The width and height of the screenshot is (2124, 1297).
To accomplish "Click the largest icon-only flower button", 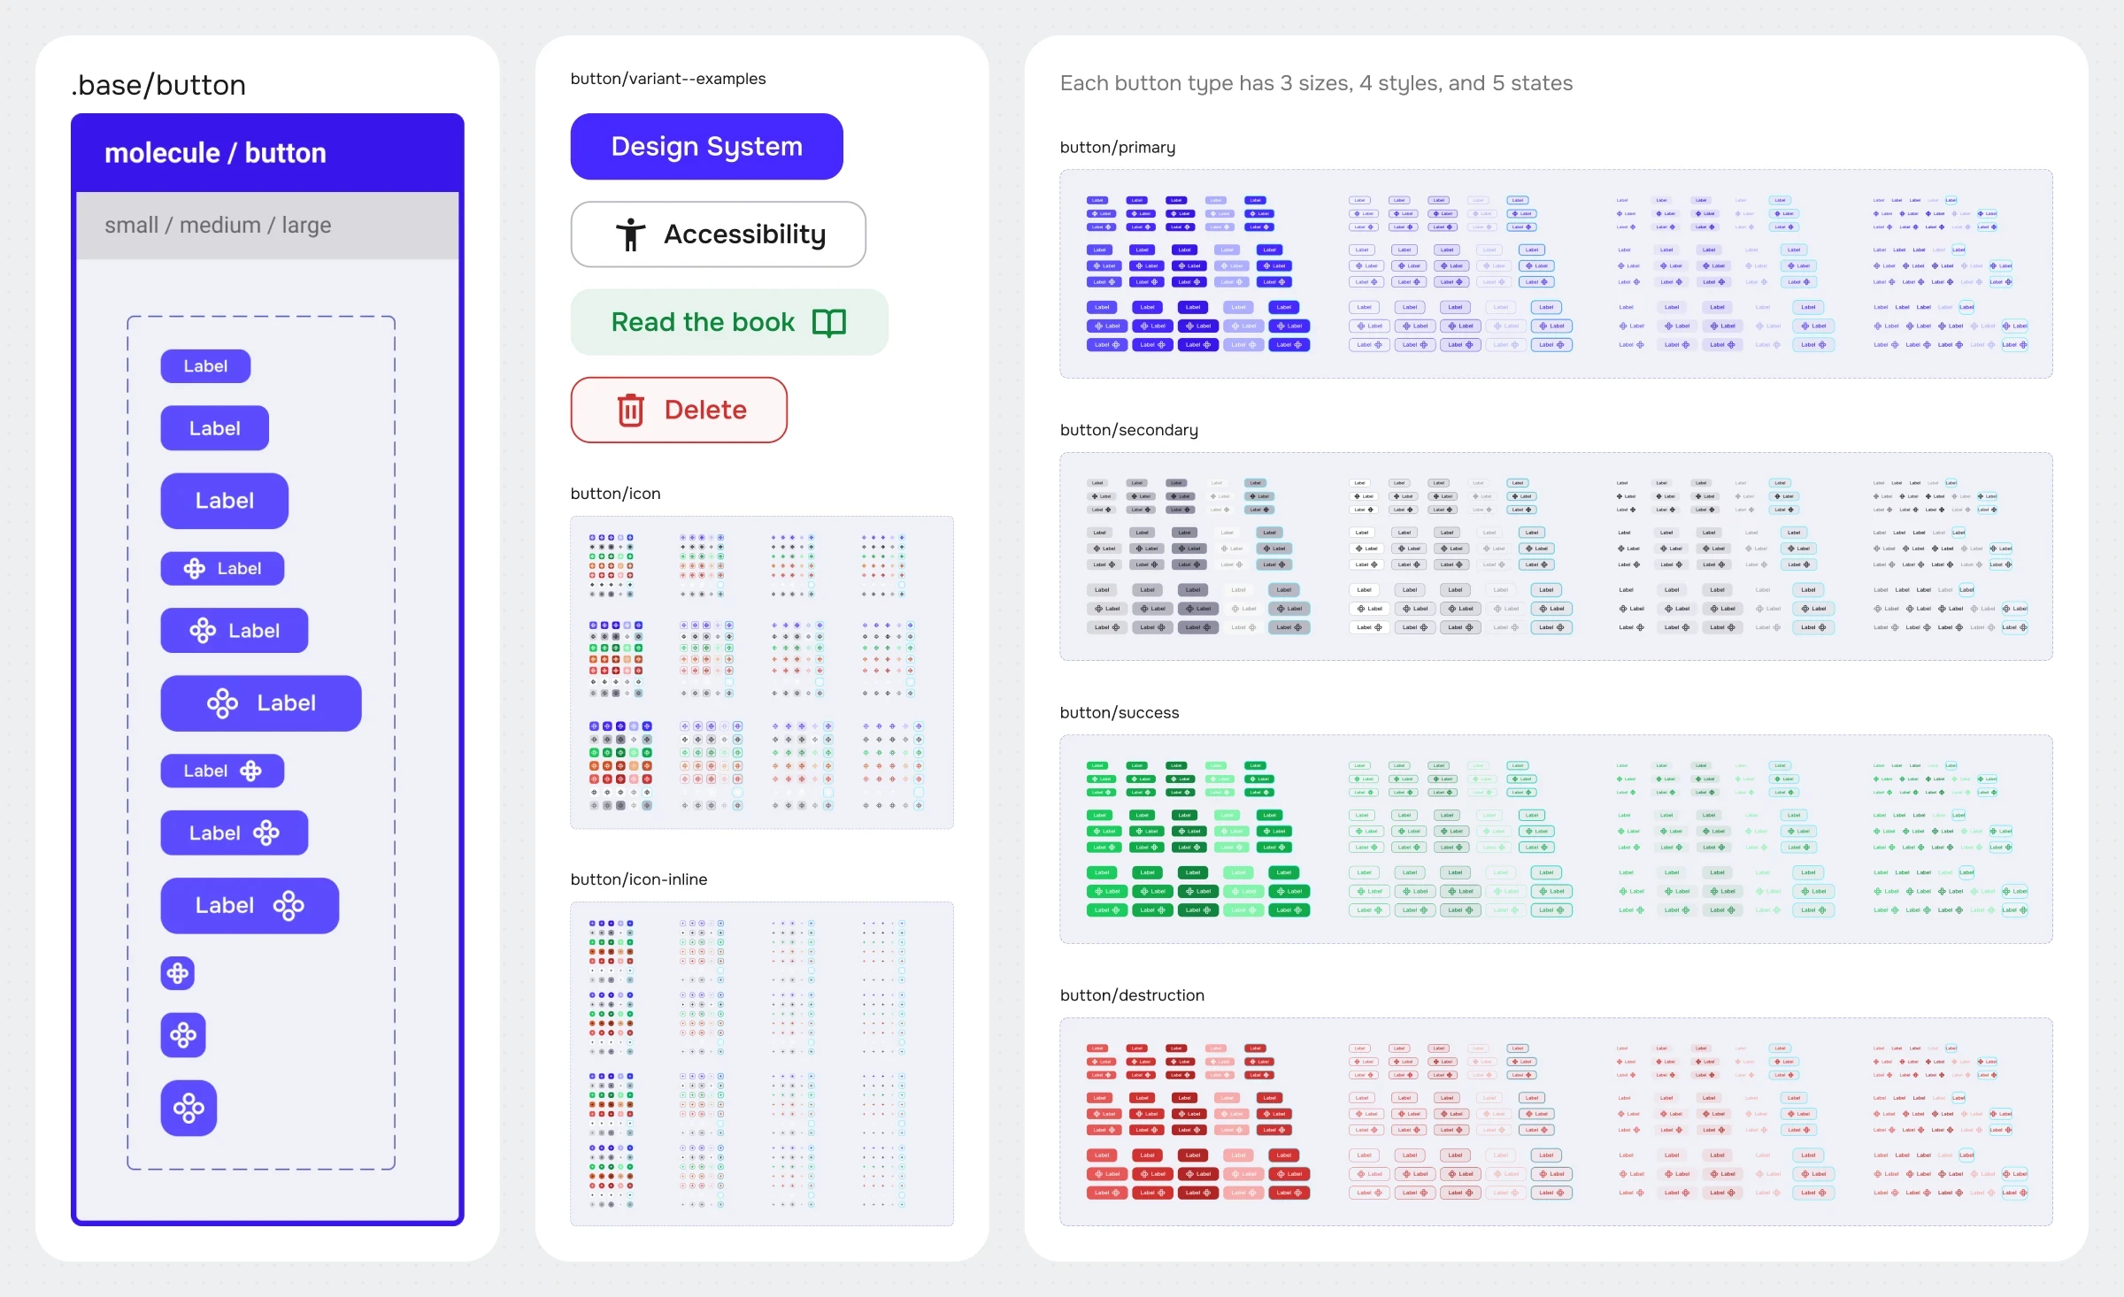I will pos(189,1108).
